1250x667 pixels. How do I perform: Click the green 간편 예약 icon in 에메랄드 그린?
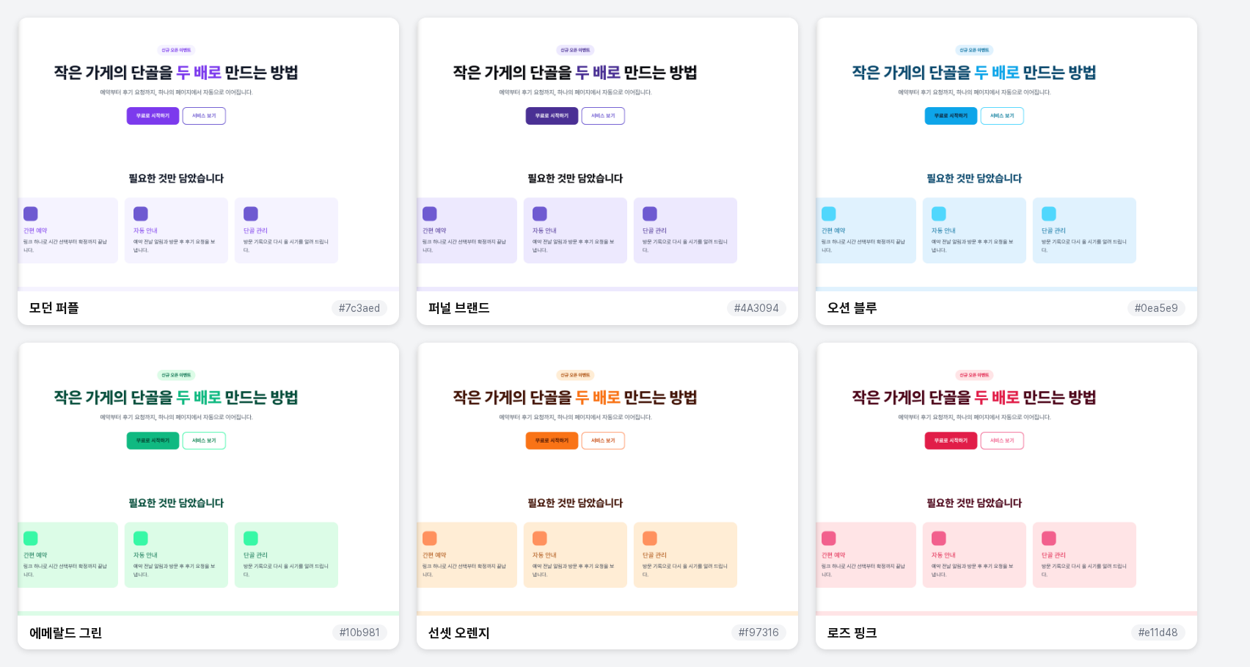pyautogui.click(x=31, y=539)
